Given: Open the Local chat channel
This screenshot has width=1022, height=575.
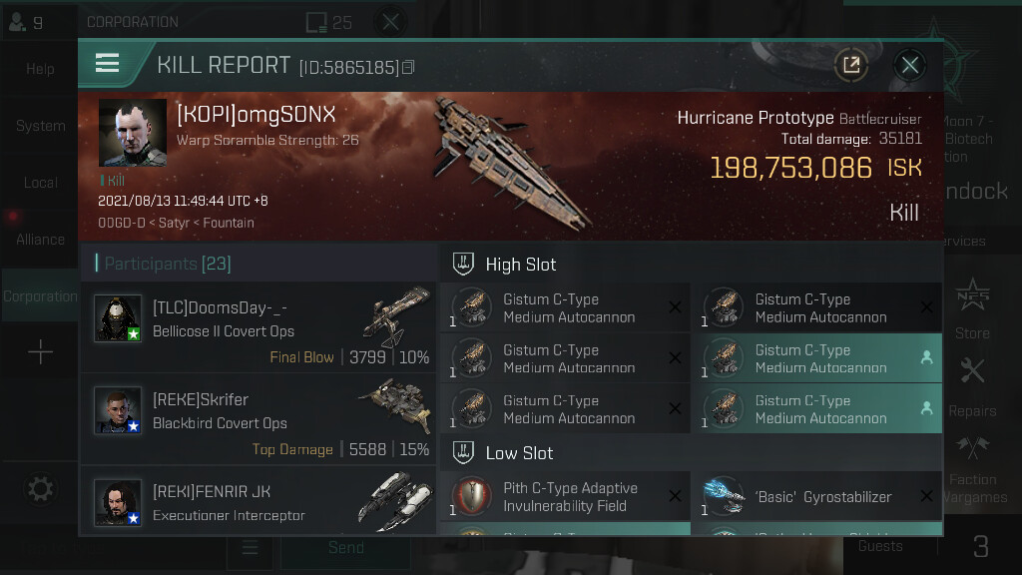Looking at the screenshot, I should (40, 183).
